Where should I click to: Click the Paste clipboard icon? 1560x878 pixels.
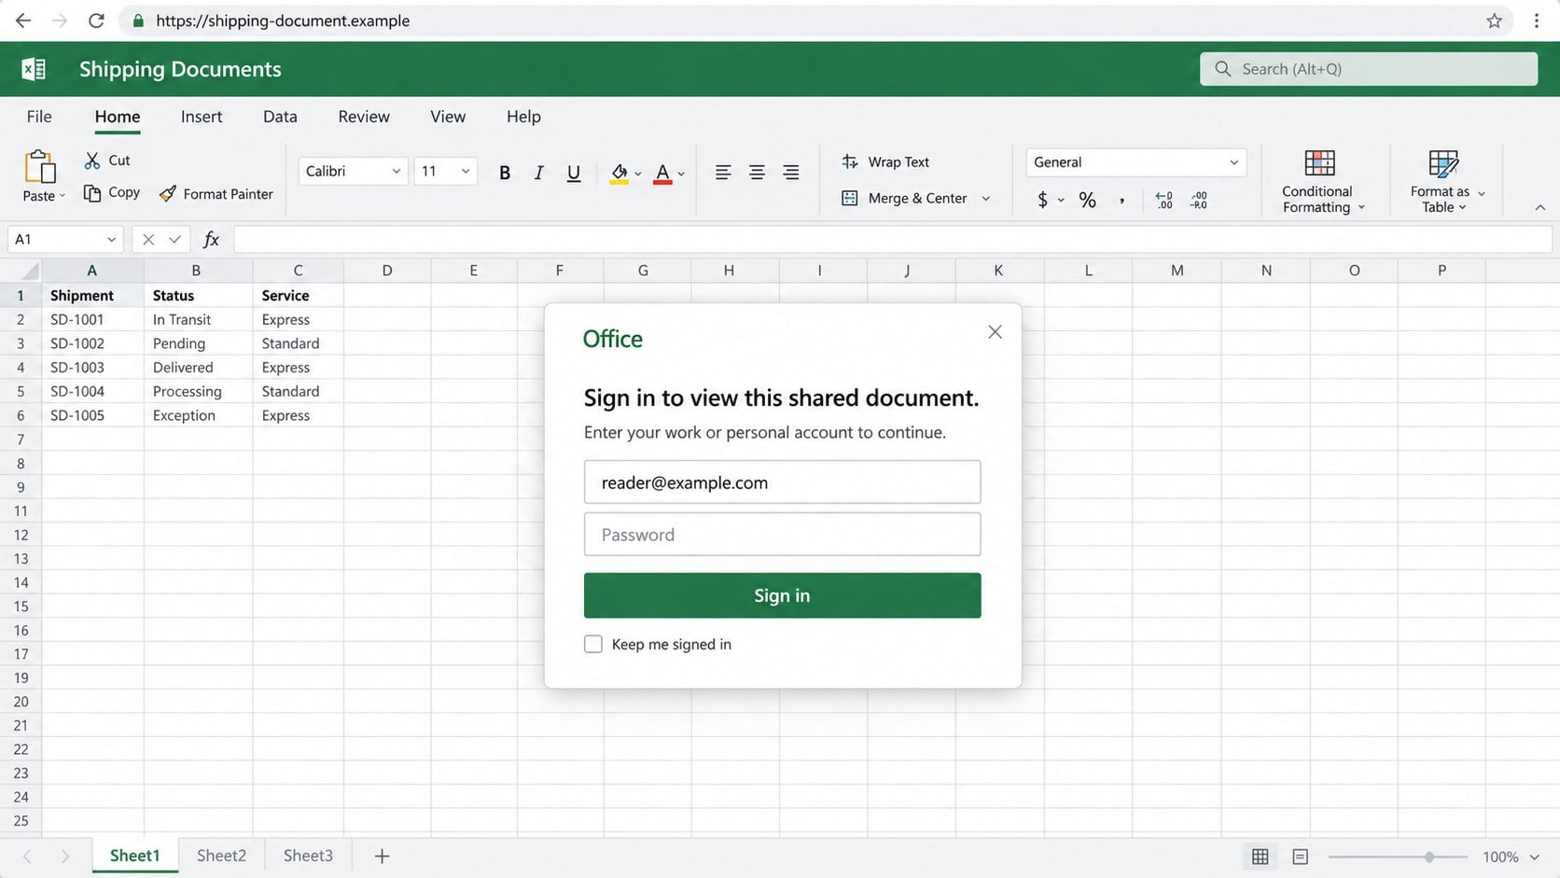tap(40, 166)
